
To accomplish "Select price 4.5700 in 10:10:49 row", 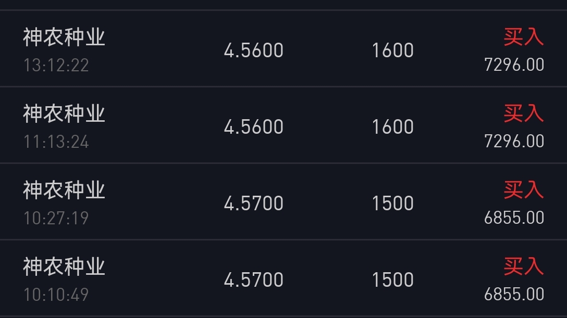I will point(253,279).
